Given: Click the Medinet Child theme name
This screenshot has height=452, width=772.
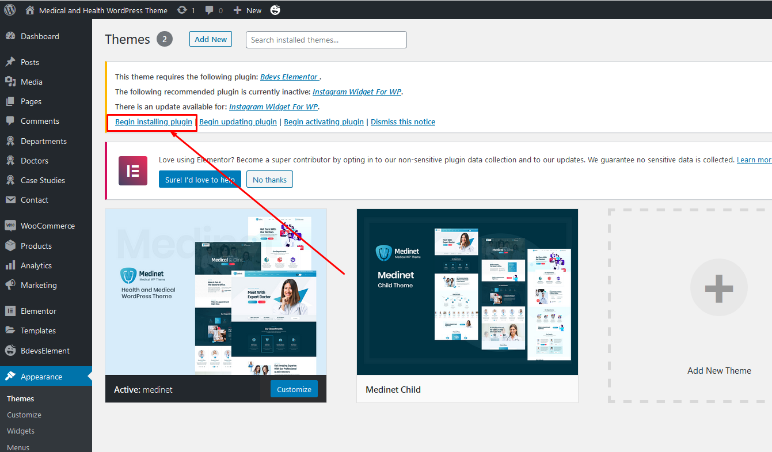Looking at the screenshot, I should pyautogui.click(x=393, y=390).
